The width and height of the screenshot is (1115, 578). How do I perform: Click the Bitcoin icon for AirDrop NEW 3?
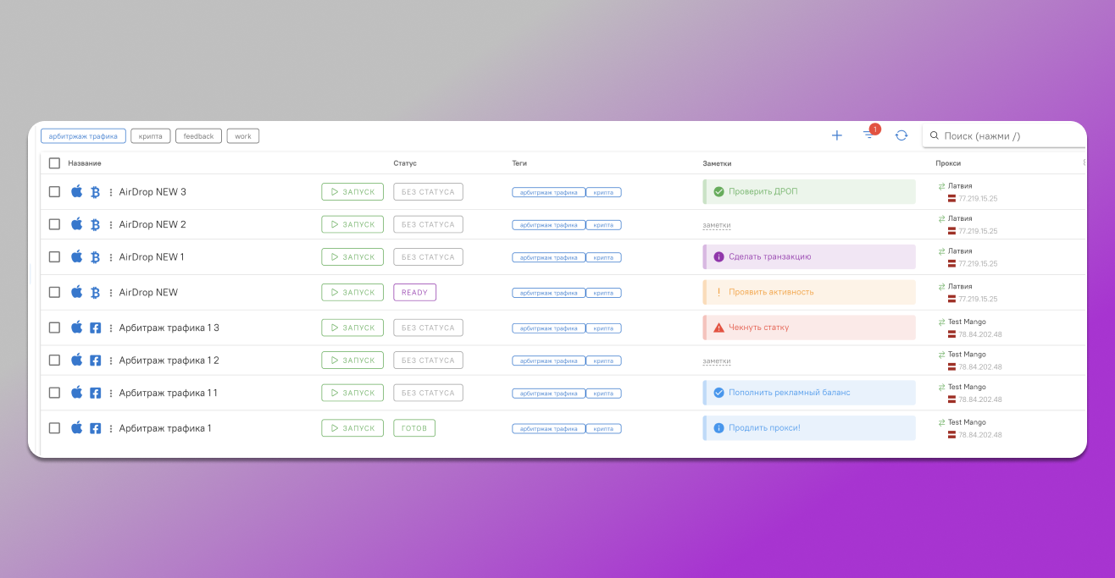(96, 192)
